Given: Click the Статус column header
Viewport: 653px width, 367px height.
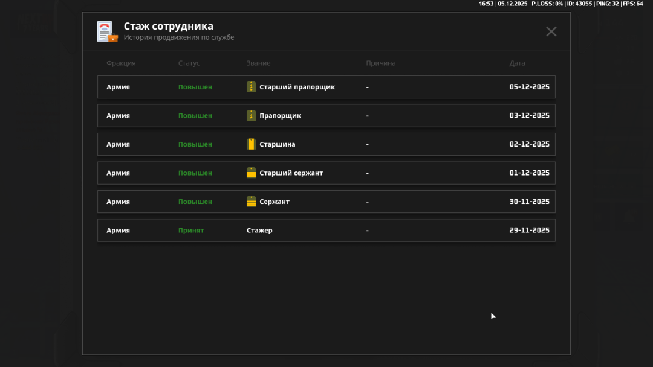Looking at the screenshot, I should tap(189, 63).
